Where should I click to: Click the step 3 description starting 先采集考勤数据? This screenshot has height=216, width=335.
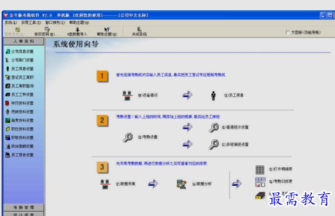click(x=162, y=163)
